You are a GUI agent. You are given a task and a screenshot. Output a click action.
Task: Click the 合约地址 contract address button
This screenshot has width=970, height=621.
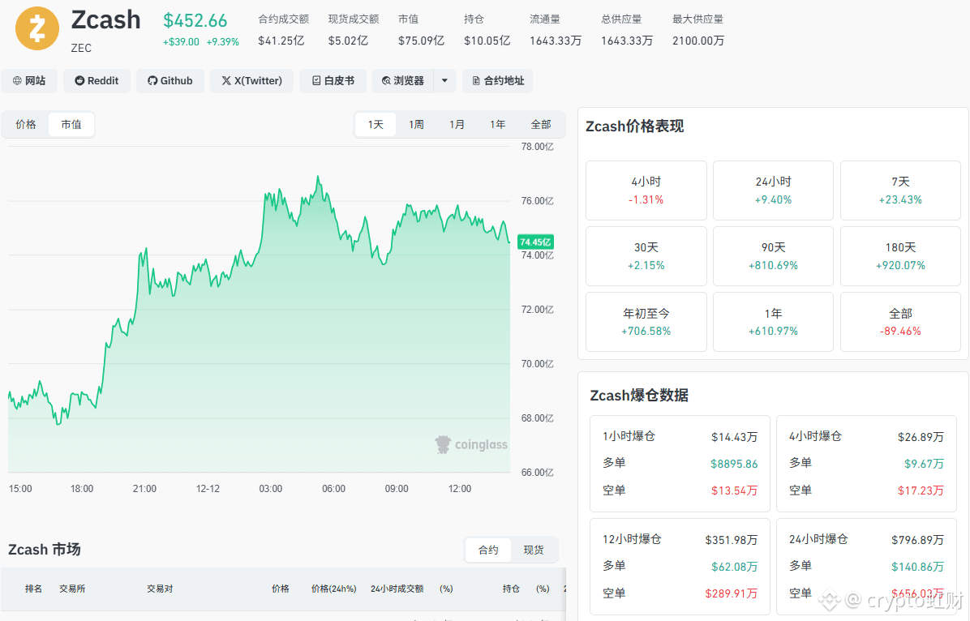pyautogui.click(x=498, y=81)
